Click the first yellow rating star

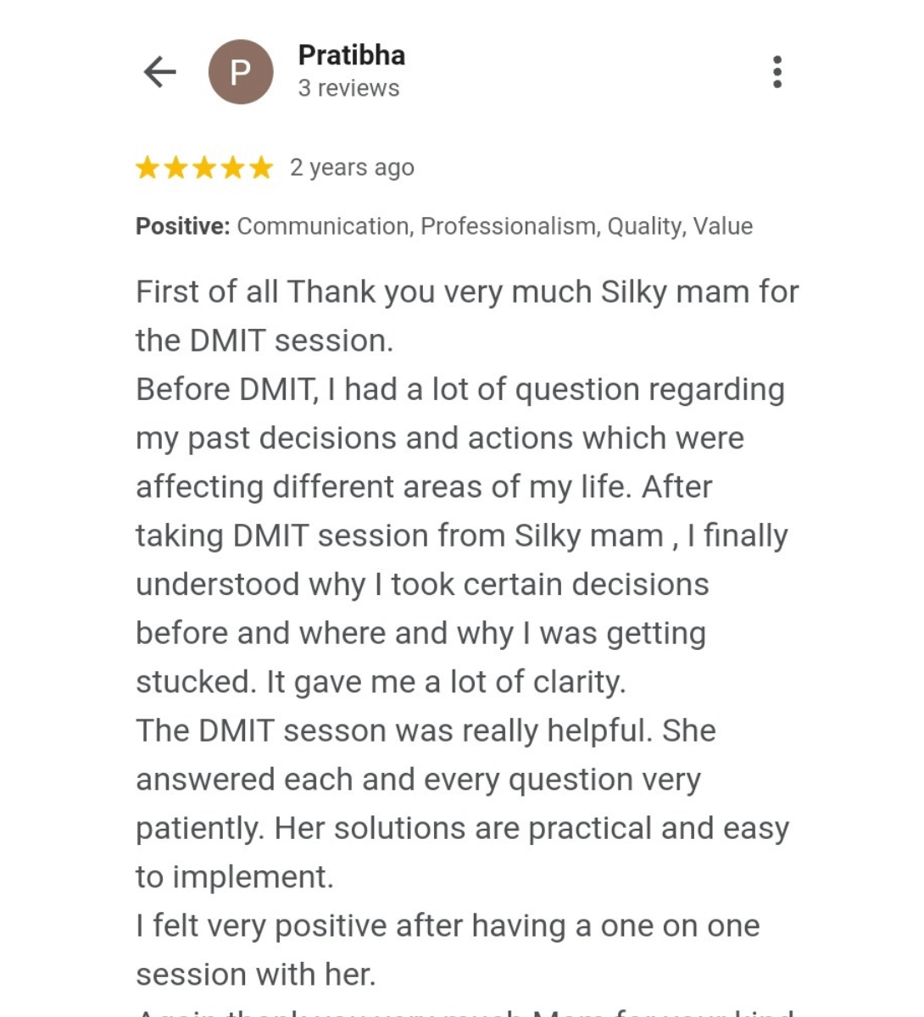click(x=148, y=168)
